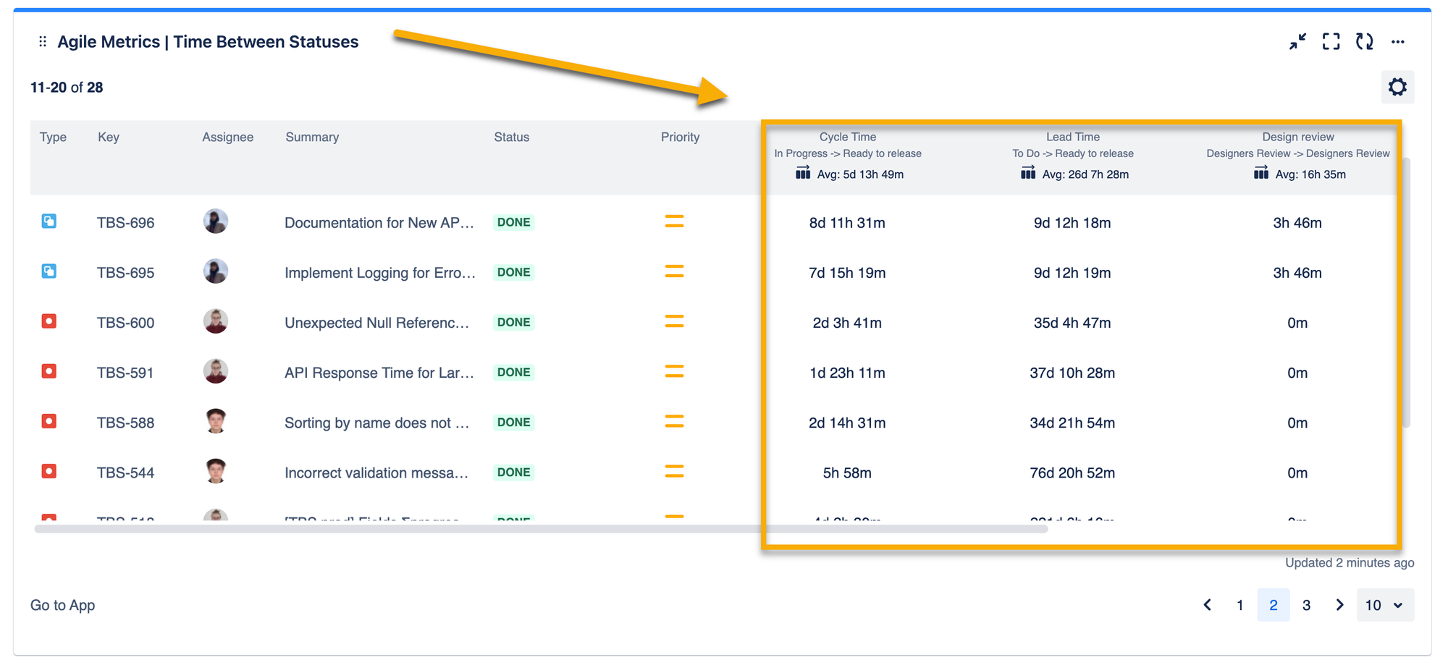Open issue TBS-695
This screenshot has width=1448, height=665.
click(126, 273)
